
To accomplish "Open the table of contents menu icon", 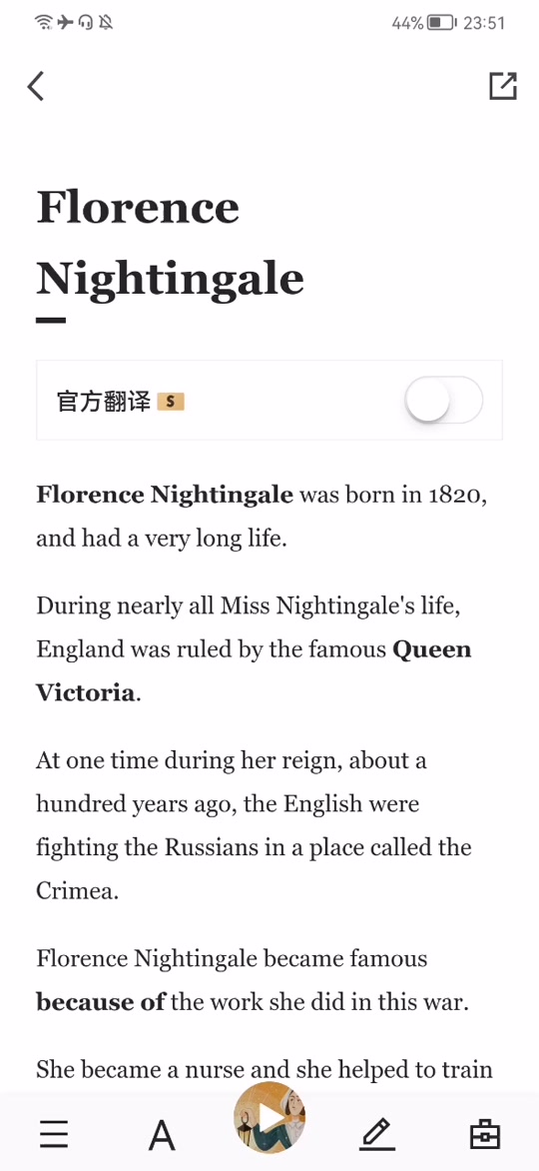I will (54, 1134).
